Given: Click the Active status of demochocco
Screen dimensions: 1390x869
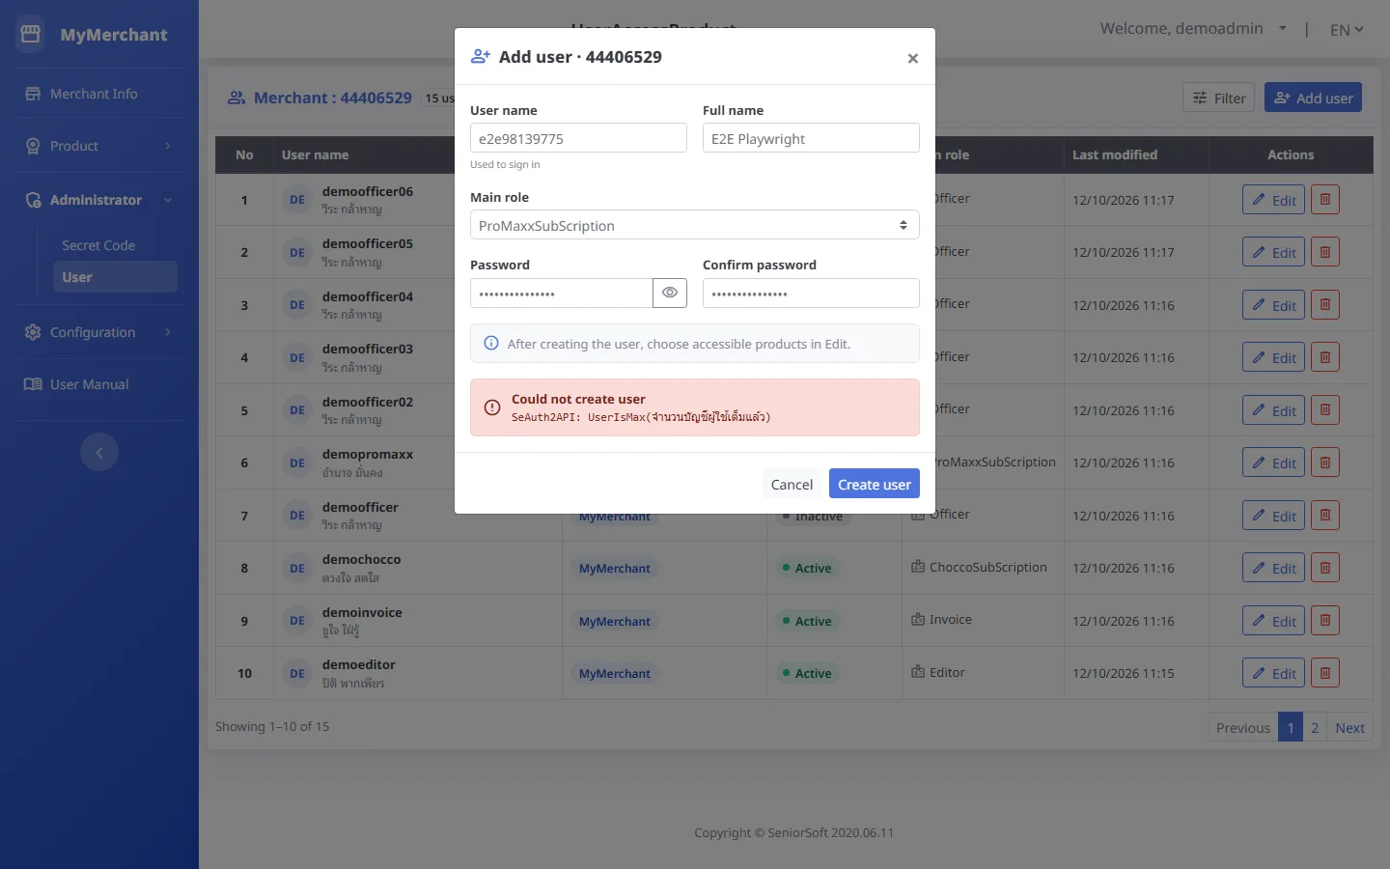Looking at the screenshot, I should click(807, 568).
